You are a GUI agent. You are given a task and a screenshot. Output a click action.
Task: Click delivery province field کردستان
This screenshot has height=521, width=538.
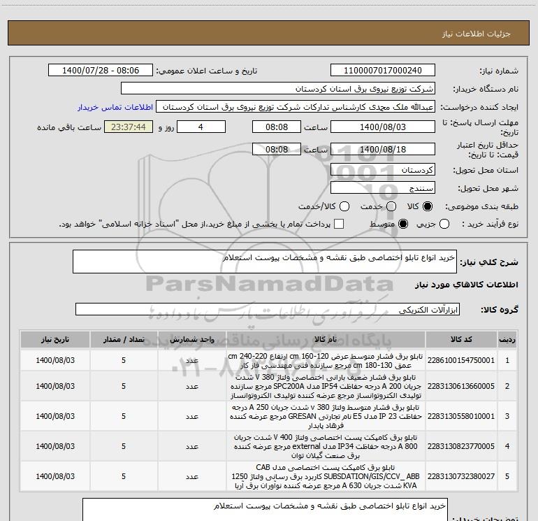[383, 170]
